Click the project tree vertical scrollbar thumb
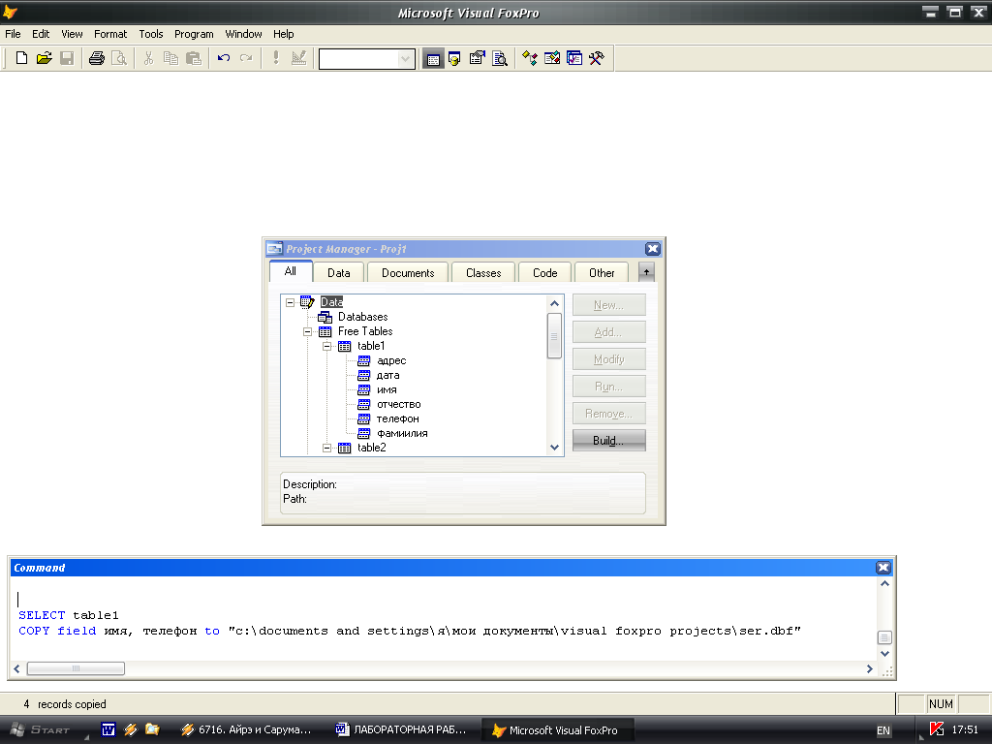 (554, 336)
